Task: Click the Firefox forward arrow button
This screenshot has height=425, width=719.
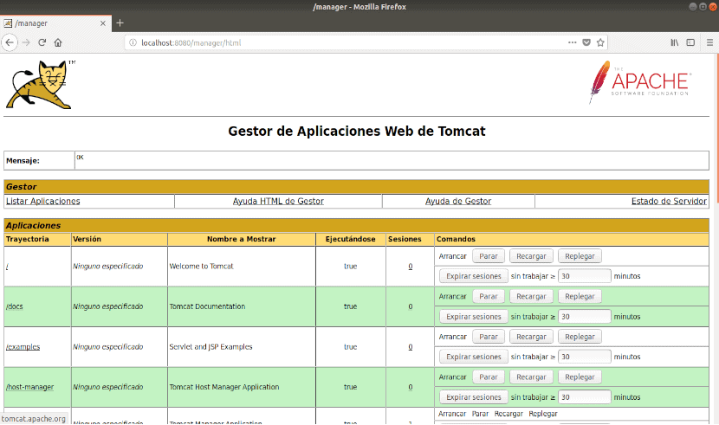Action: point(26,42)
